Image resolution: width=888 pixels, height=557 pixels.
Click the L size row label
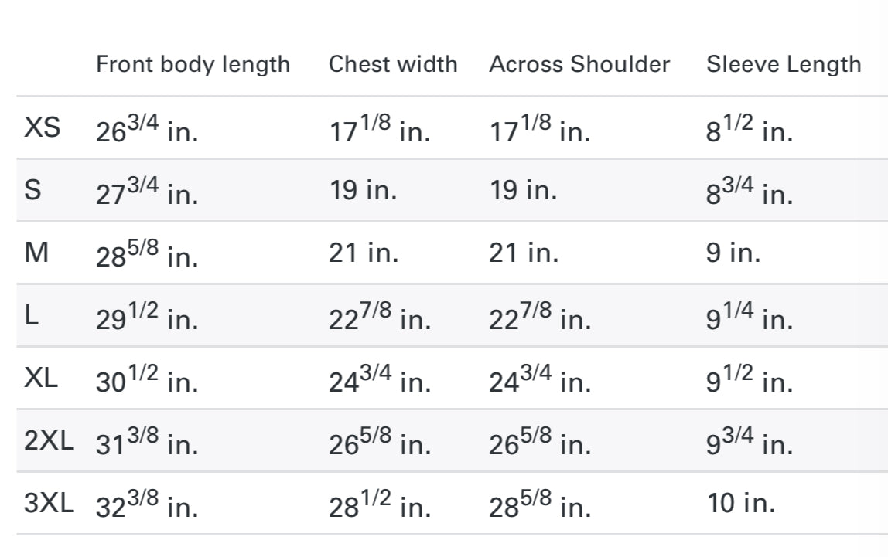(x=31, y=316)
